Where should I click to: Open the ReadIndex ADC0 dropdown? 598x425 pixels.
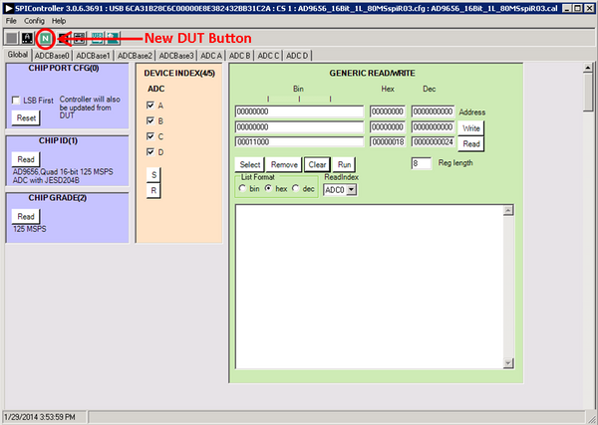pyautogui.click(x=352, y=190)
